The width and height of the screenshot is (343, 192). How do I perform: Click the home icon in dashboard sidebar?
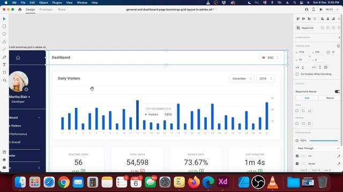point(18,58)
